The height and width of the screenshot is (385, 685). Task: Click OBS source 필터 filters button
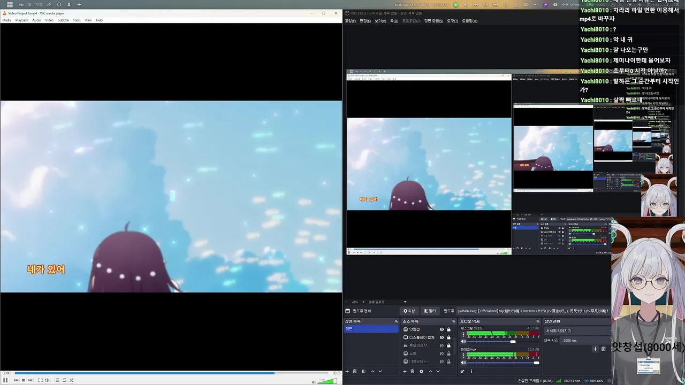(x=430, y=311)
